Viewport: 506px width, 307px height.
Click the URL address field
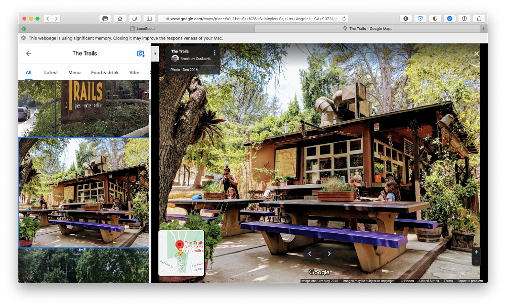(x=254, y=19)
